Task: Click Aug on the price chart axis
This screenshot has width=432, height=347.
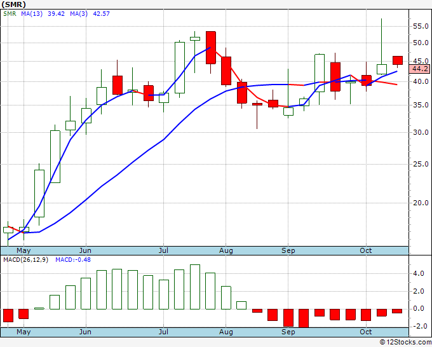Action: (x=226, y=250)
